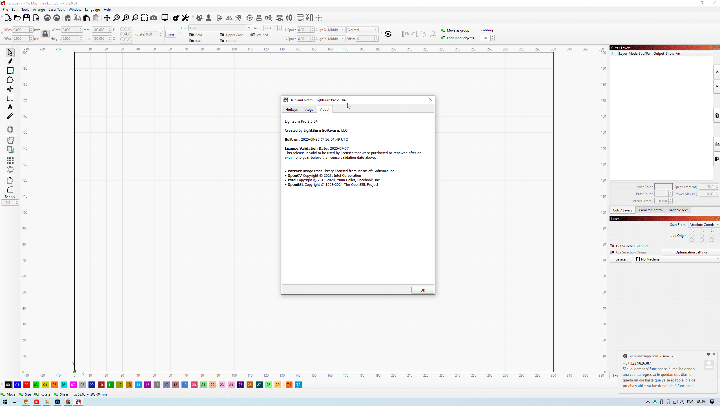Activate the Pan/move view tool
This screenshot has width=720, height=406.
[107, 18]
